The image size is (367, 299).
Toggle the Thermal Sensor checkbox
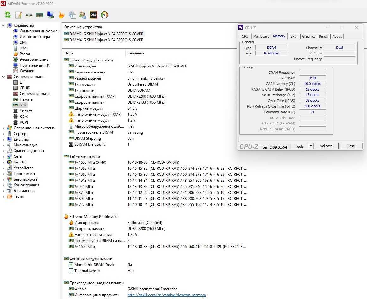click(71, 270)
